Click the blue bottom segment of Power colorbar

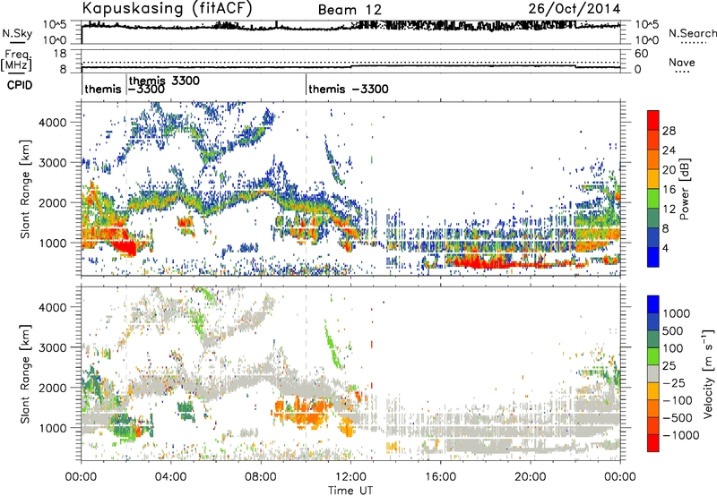(653, 257)
